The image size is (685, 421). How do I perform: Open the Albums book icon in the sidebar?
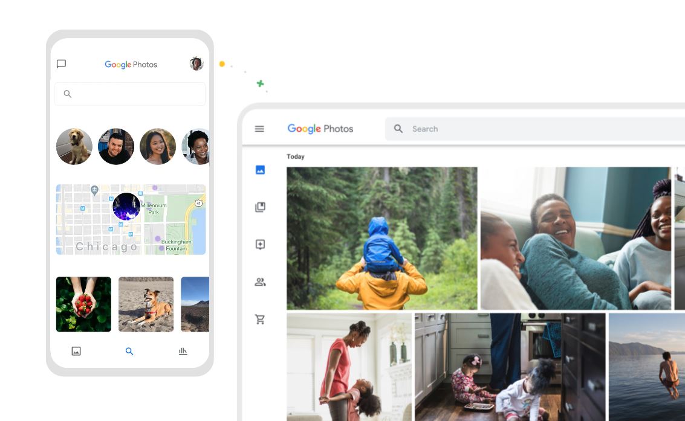(259, 207)
